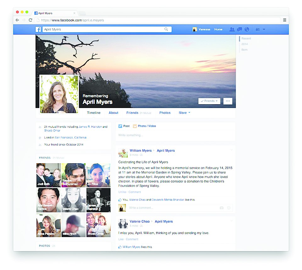Open the San Francisco, California link

coord(70,138)
